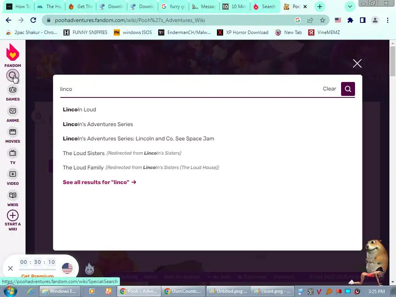Open the 'EndermanCH/Malw...' bookmark
This screenshot has width=396, height=297.
point(184,32)
